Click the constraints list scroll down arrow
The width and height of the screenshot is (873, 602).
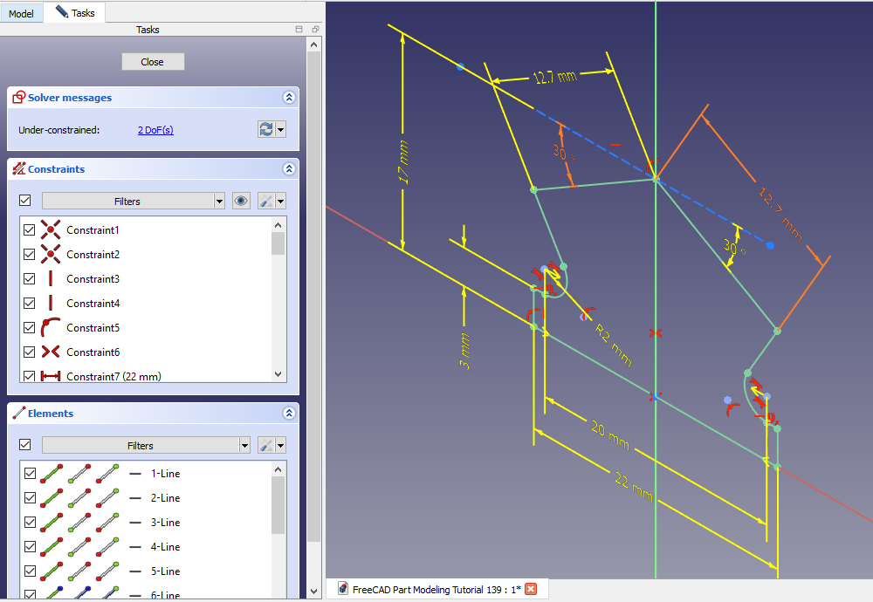(278, 373)
